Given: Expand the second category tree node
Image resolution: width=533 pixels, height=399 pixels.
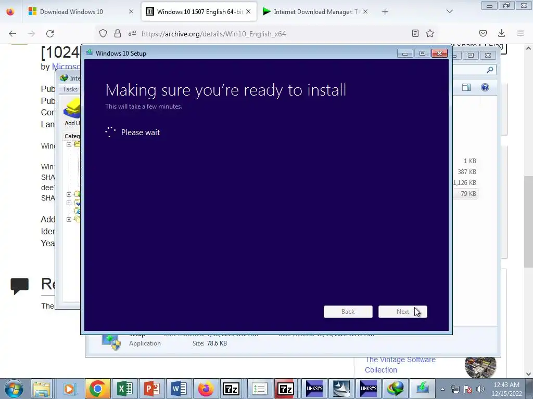Looking at the screenshot, I should tap(69, 194).
